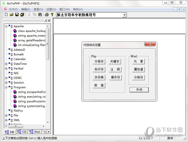
Task: Open the 编辑(E) menu
Action: [26, 9]
